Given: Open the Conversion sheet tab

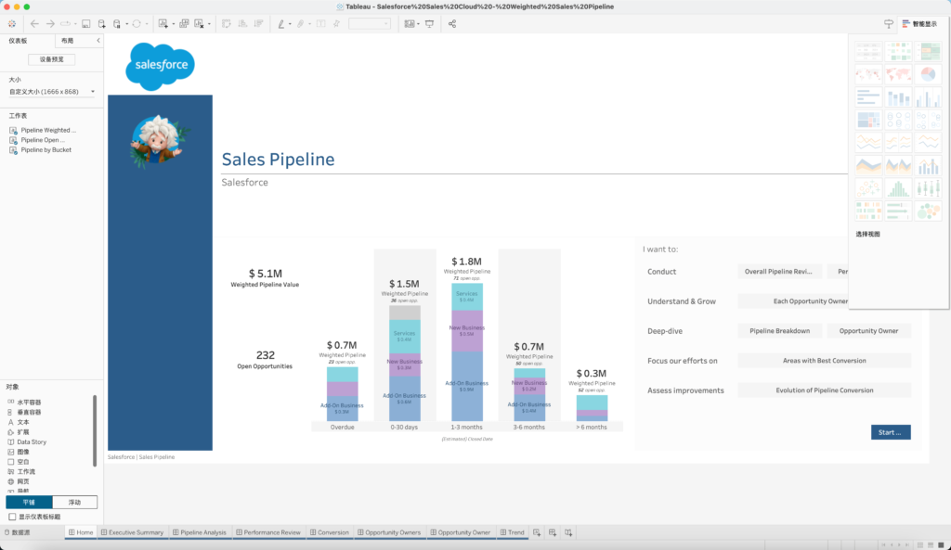Looking at the screenshot, I should pos(330,532).
